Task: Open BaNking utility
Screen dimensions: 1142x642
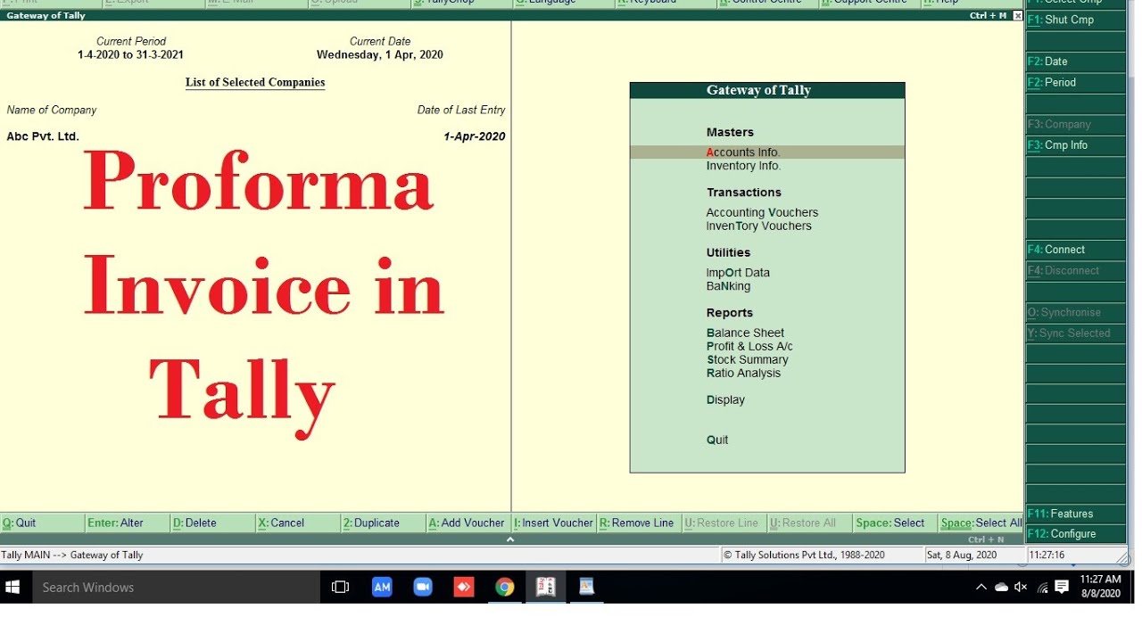Action: (x=728, y=286)
